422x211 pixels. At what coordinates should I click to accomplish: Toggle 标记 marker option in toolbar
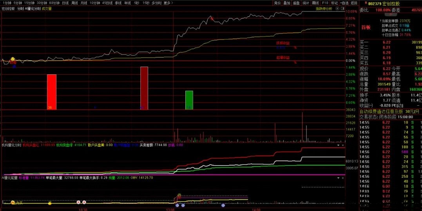click(x=334, y=3)
